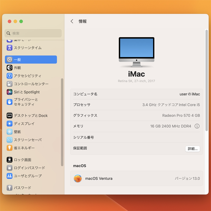This screenshot has width=211, height=211.
Task: Click the 'macOS Ventura' name text
Action: tap(99, 178)
